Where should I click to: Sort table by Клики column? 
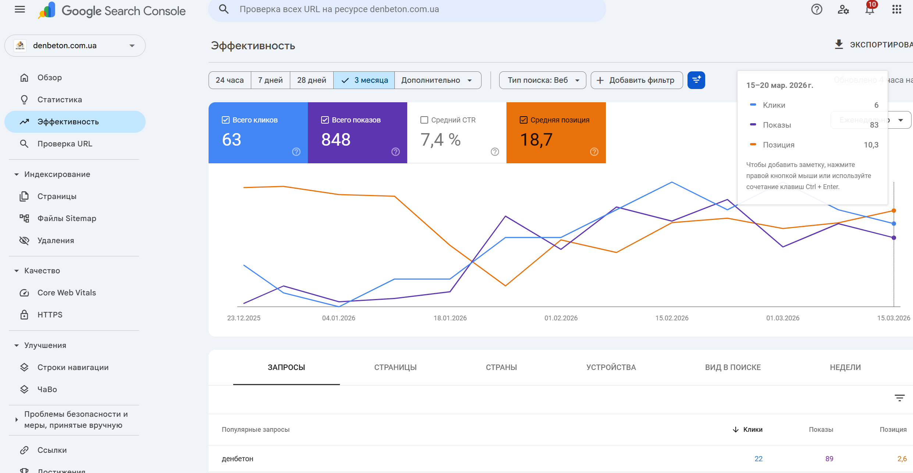coord(747,430)
